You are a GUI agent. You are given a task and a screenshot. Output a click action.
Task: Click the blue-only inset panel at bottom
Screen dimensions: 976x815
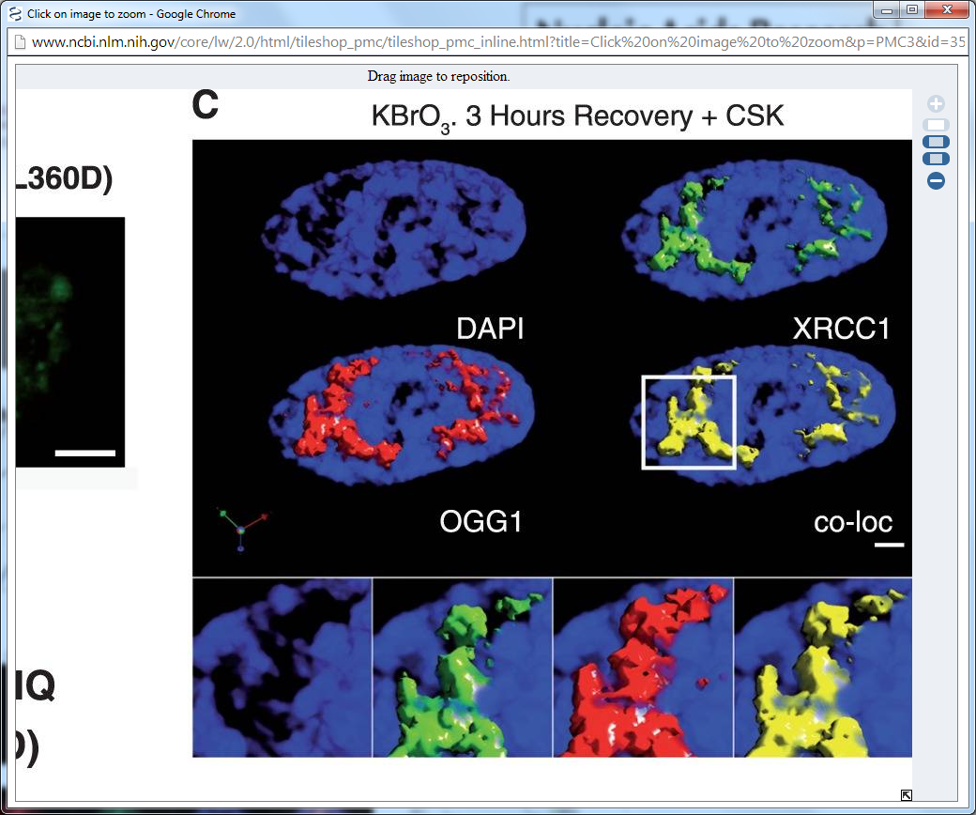click(x=282, y=668)
